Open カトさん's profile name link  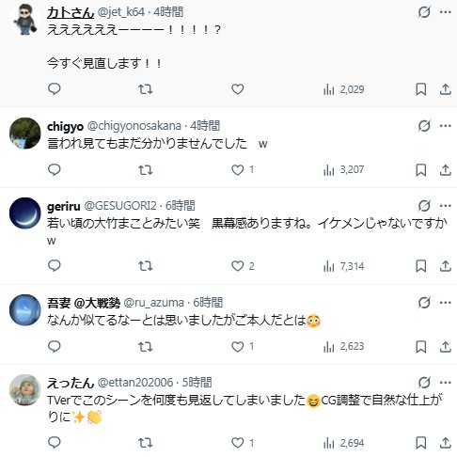pyautogui.click(x=71, y=12)
